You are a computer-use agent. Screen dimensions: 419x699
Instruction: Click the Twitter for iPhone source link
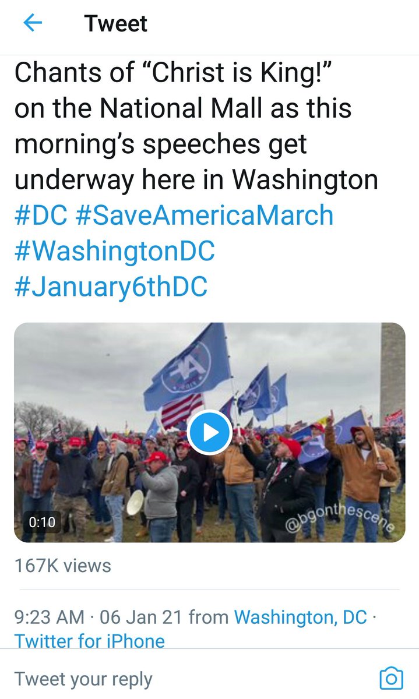coord(90,641)
